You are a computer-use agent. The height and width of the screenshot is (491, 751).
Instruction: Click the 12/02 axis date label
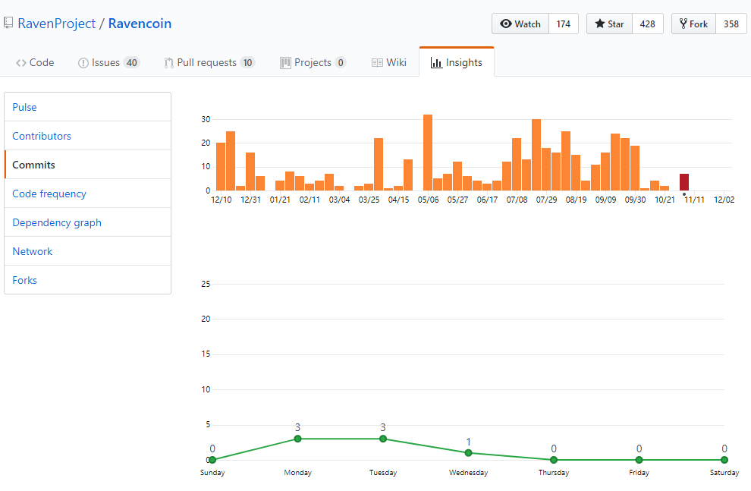pyautogui.click(x=724, y=200)
